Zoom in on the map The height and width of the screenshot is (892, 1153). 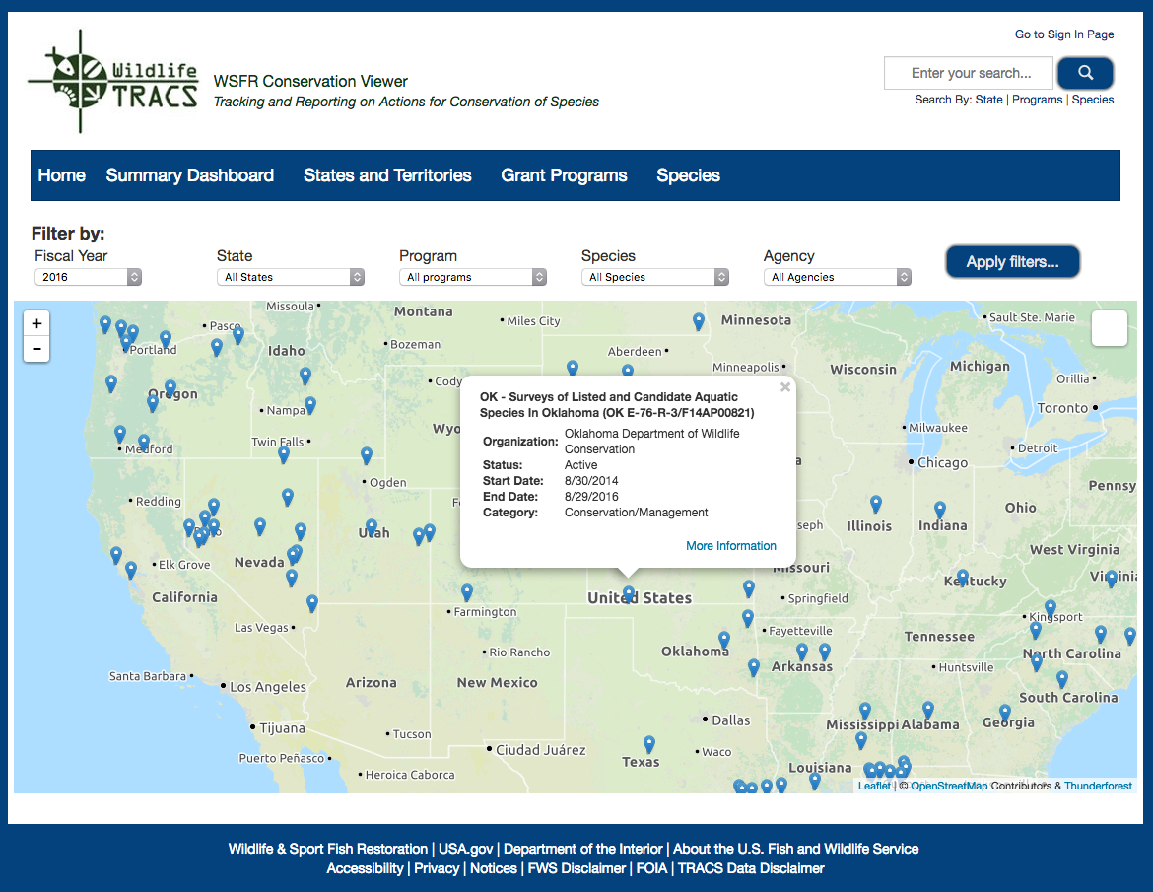36,323
